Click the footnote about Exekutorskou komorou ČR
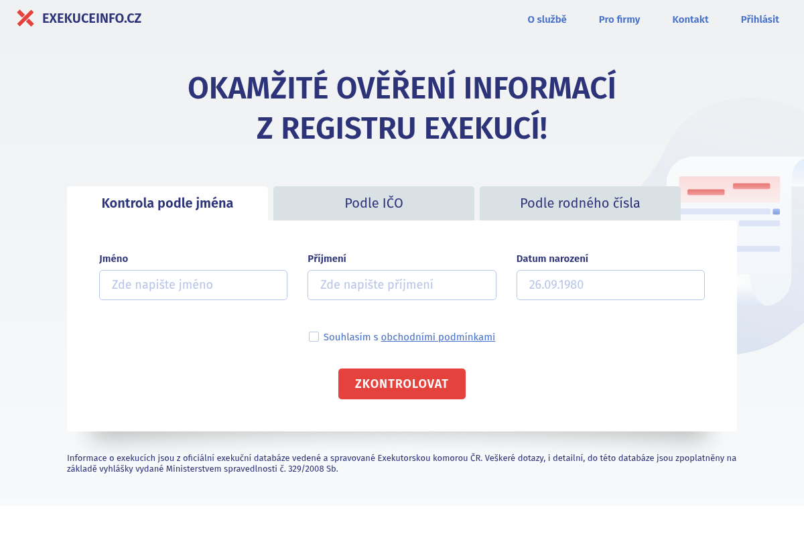This screenshot has height=536, width=804. pos(402,463)
